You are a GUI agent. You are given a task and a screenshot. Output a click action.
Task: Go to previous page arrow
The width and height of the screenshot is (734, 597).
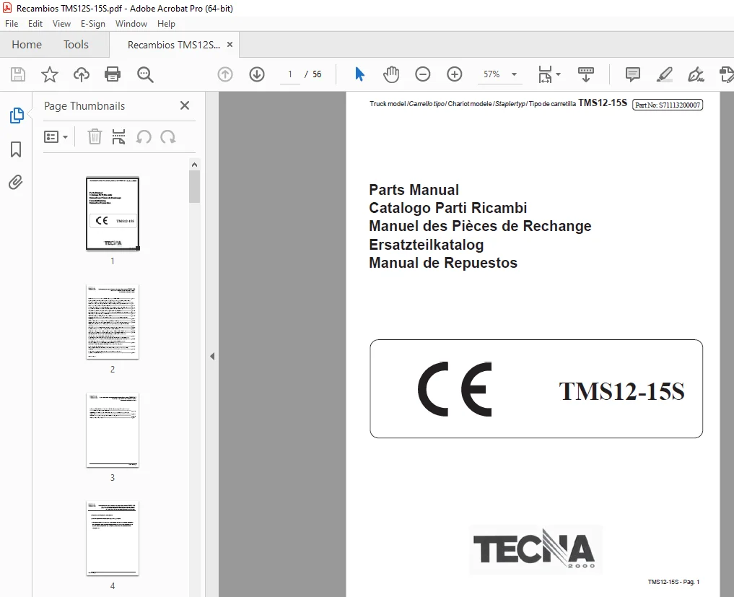point(225,74)
